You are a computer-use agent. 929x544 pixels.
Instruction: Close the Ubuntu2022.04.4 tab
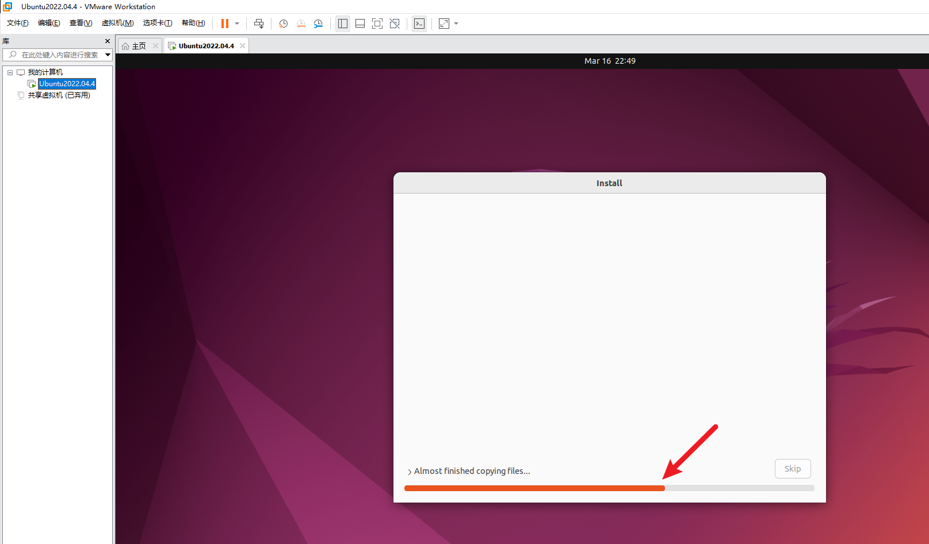(x=243, y=46)
